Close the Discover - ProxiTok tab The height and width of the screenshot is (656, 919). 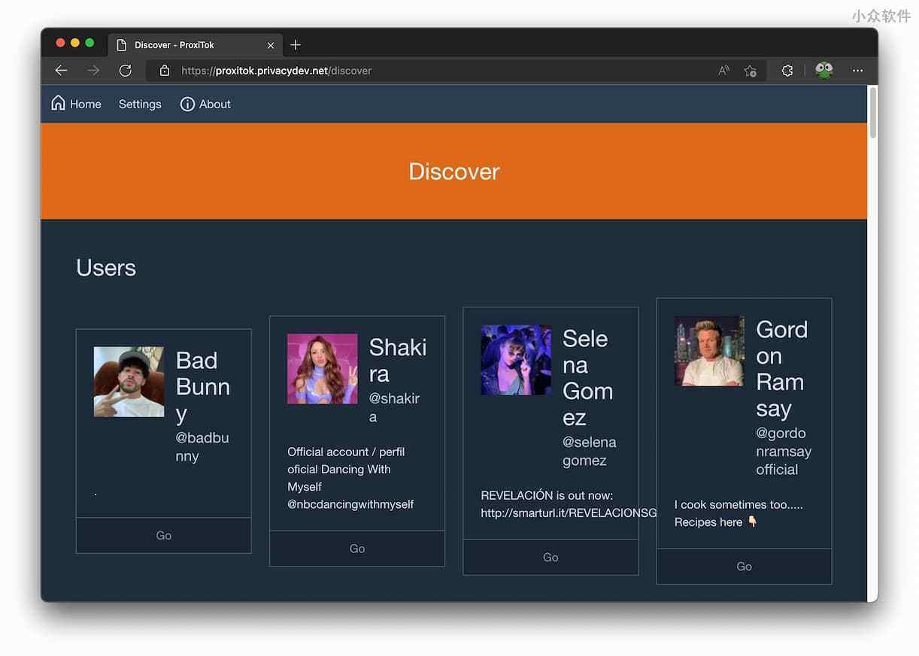(271, 45)
